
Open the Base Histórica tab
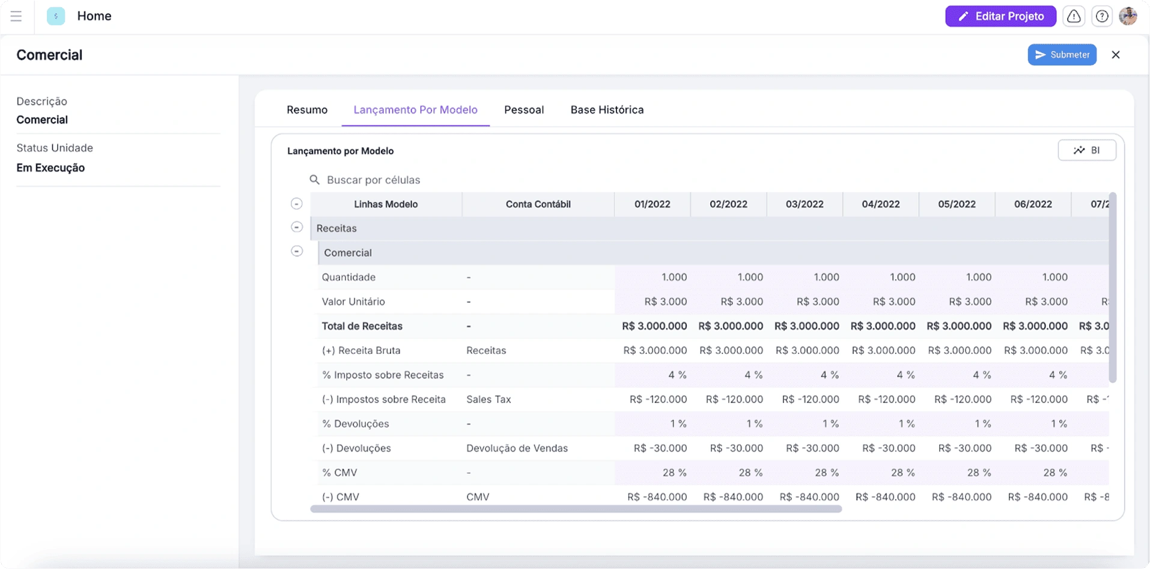[x=607, y=110]
